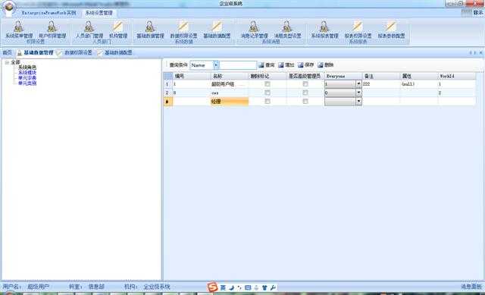Click 信息部 in the status bar
Image resolution: width=485 pixels, height=295 pixels.
pyautogui.click(x=96, y=287)
